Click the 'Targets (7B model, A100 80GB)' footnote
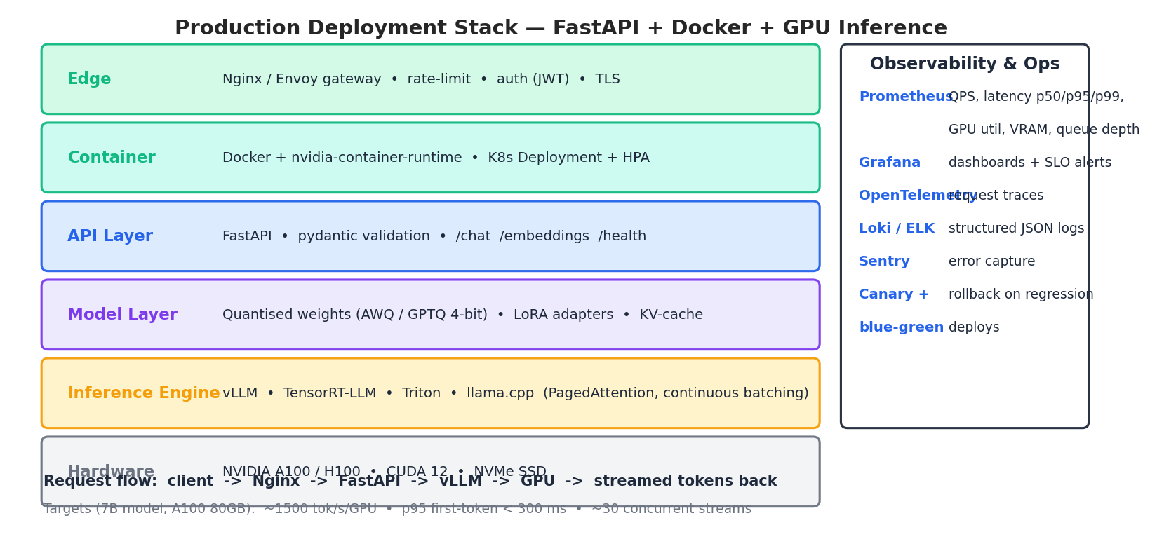 tap(397, 509)
